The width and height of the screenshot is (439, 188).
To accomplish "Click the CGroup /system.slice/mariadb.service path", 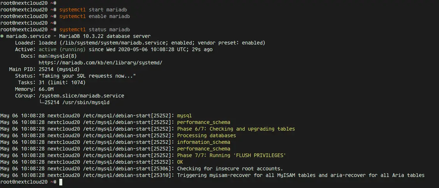I will (x=81, y=96).
